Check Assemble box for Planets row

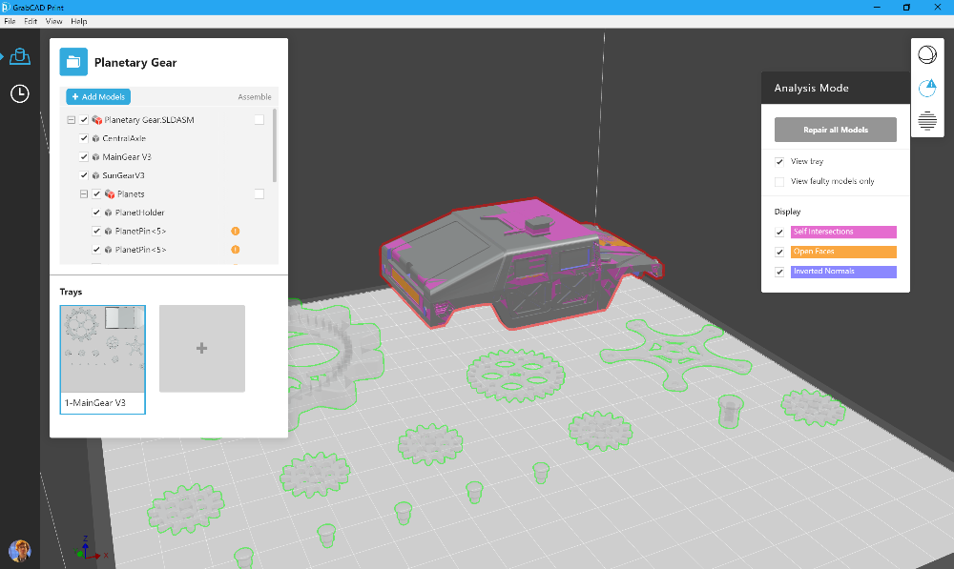pyautogui.click(x=259, y=193)
